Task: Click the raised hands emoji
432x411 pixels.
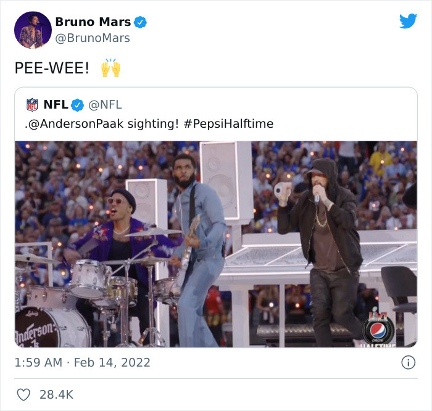Action: coord(110,68)
